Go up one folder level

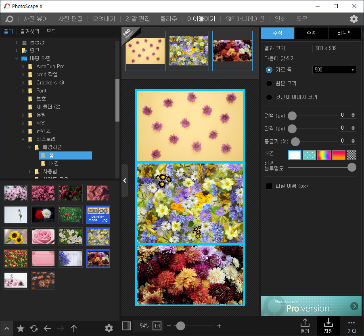click(74, 328)
